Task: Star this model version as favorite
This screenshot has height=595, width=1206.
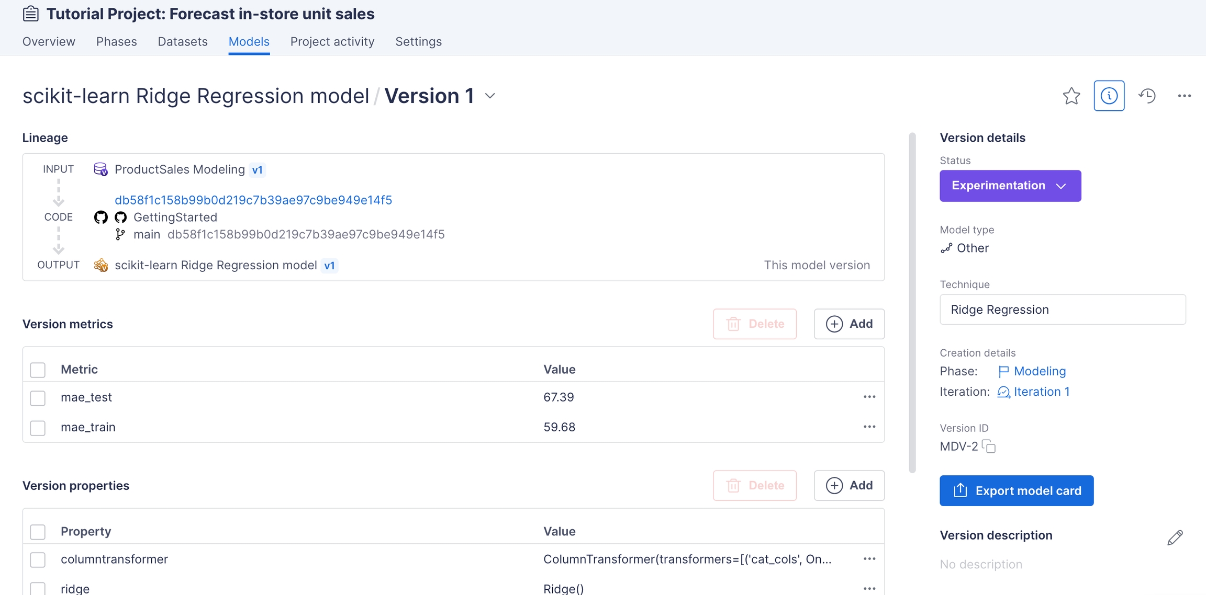Action: pyautogui.click(x=1071, y=96)
